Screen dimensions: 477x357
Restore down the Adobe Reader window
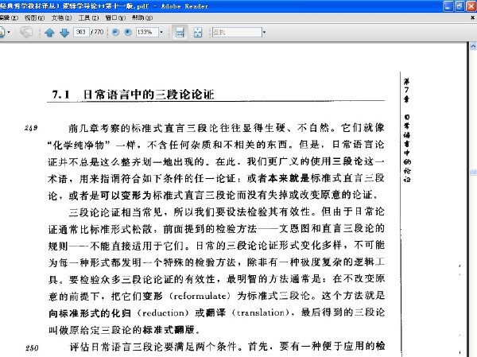pyautogui.click(x=460, y=6)
